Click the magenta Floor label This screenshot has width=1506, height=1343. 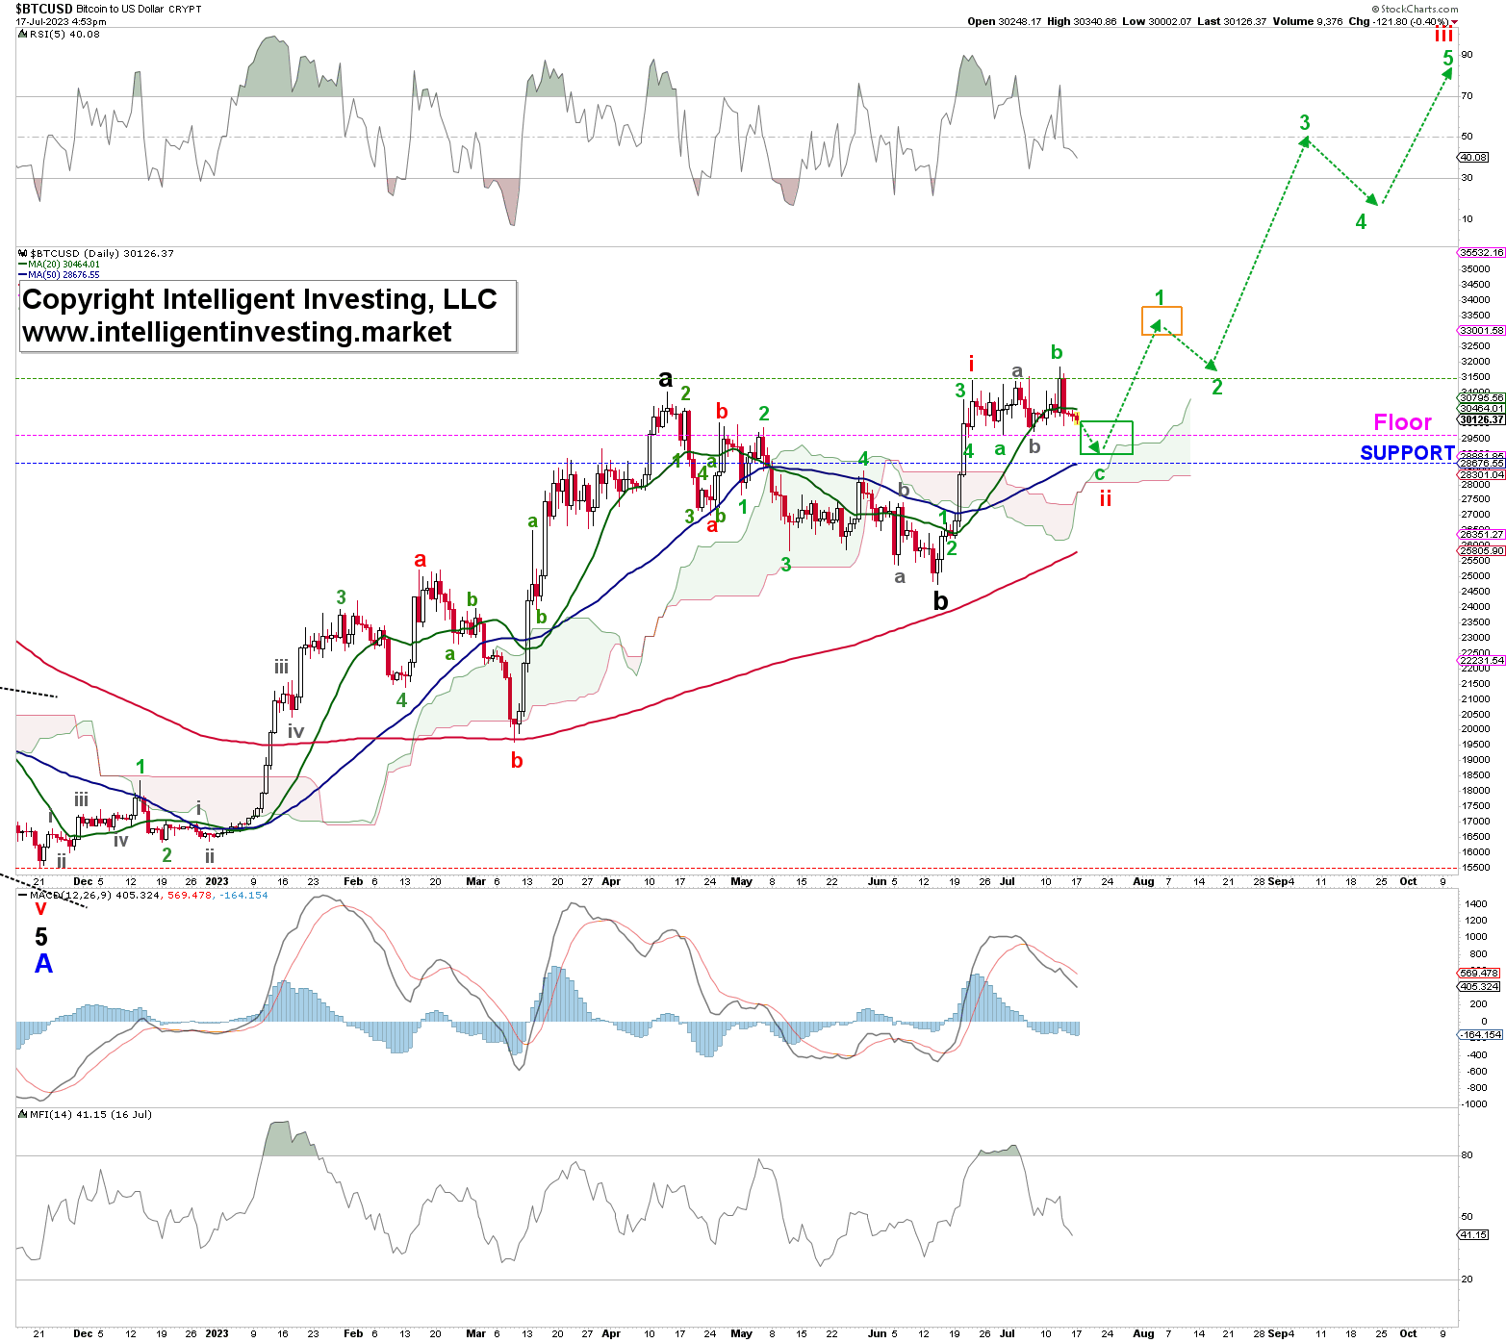1402,422
